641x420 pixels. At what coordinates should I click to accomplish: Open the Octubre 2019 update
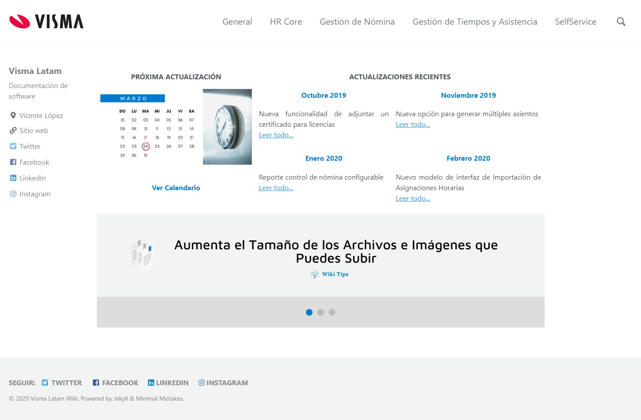point(324,95)
